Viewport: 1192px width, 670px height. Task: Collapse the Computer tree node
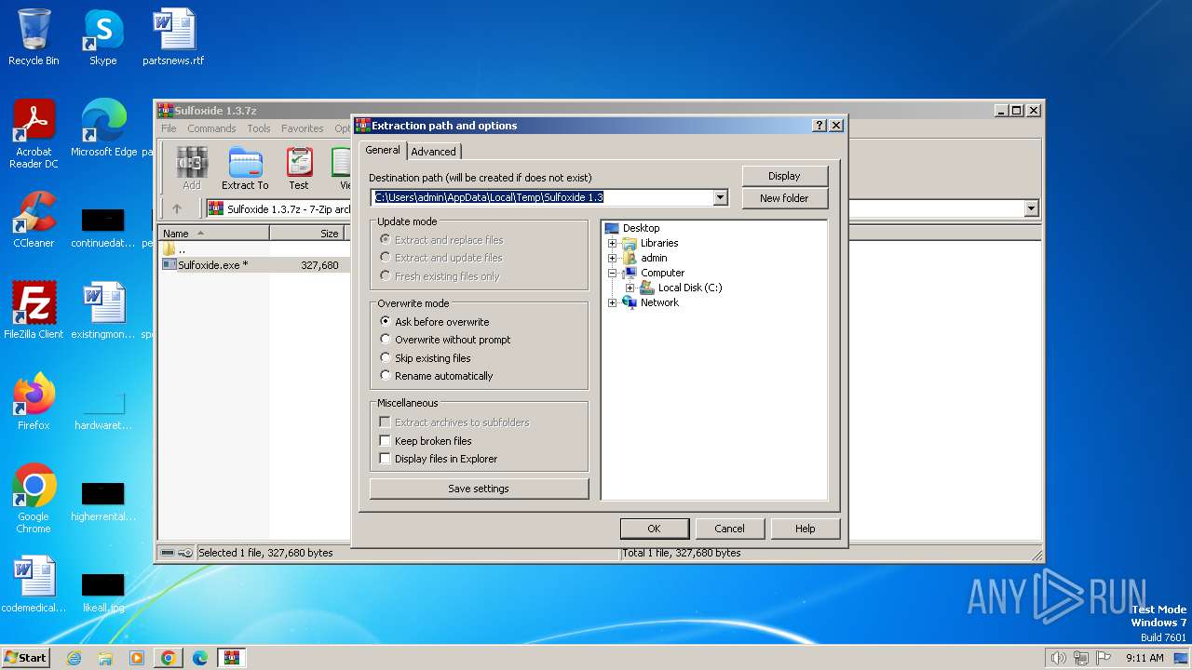(x=612, y=273)
